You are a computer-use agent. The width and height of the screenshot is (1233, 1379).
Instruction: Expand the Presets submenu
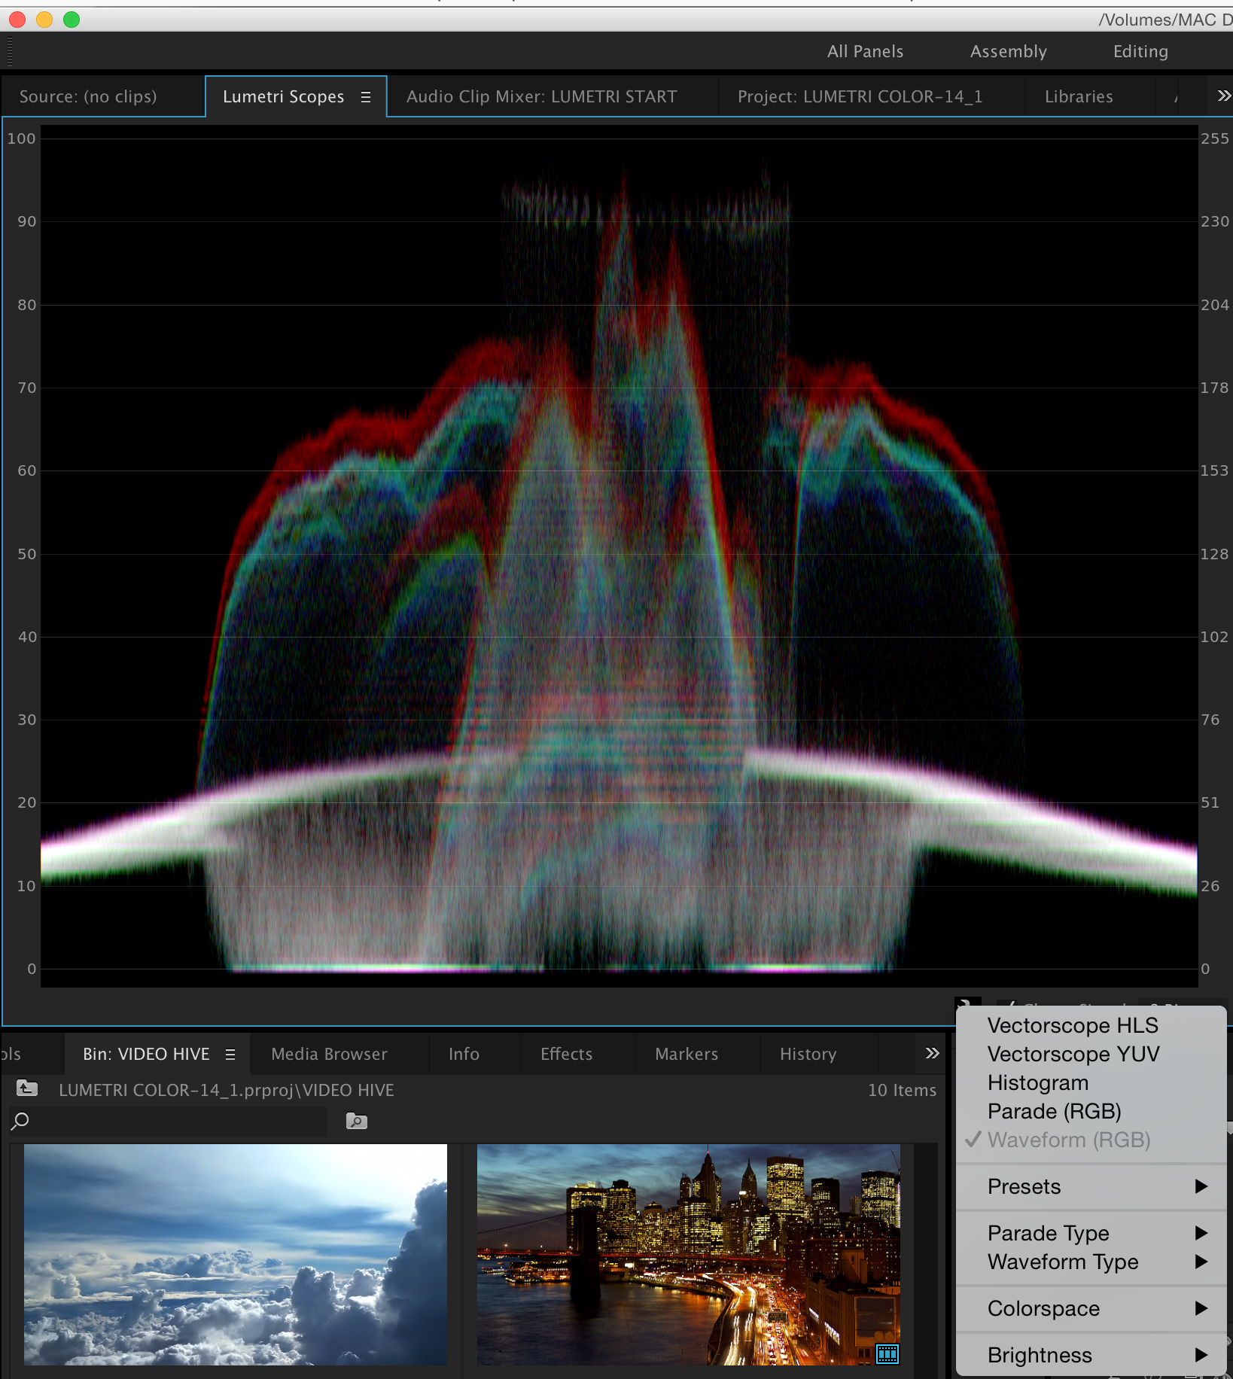(x=1091, y=1186)
